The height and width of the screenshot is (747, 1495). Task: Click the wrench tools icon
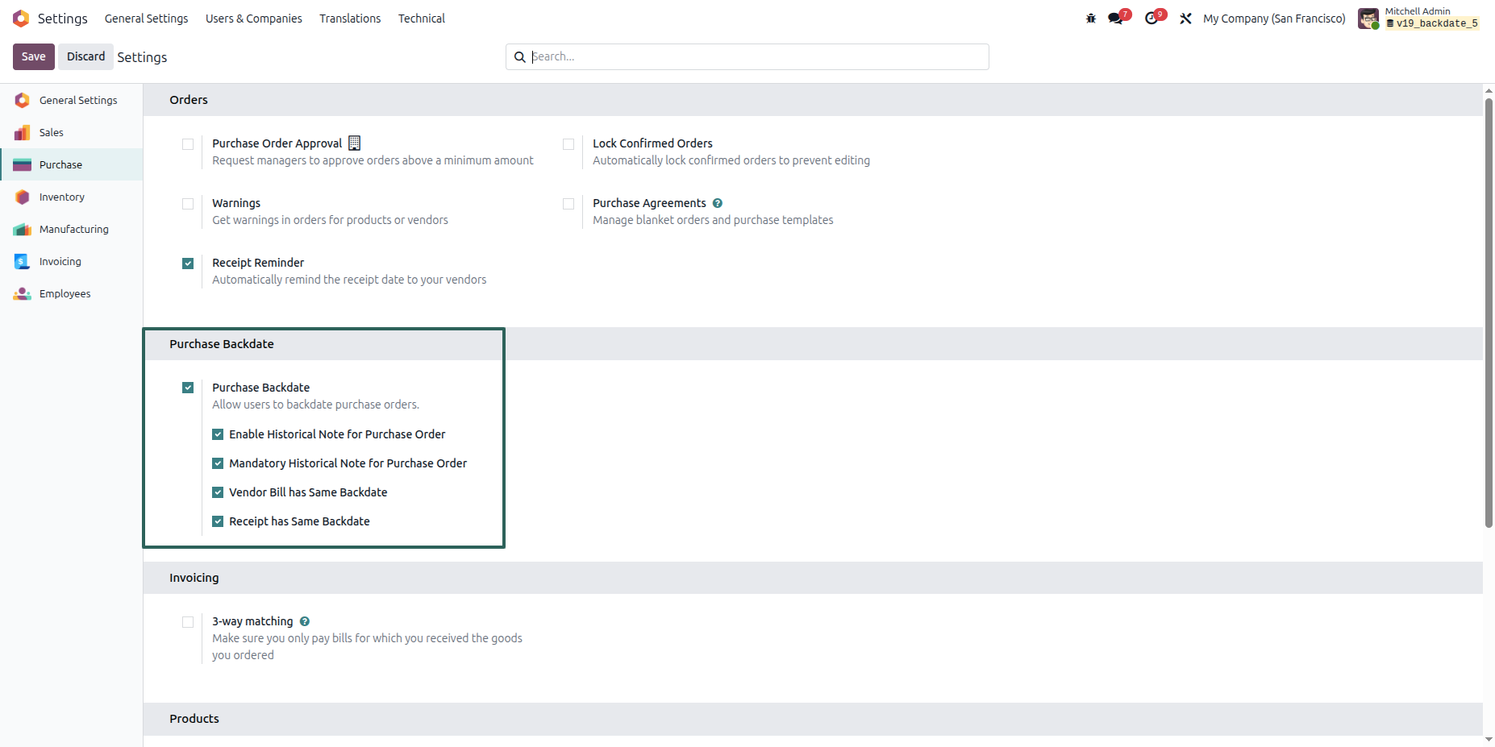(x=1185, y=19)
